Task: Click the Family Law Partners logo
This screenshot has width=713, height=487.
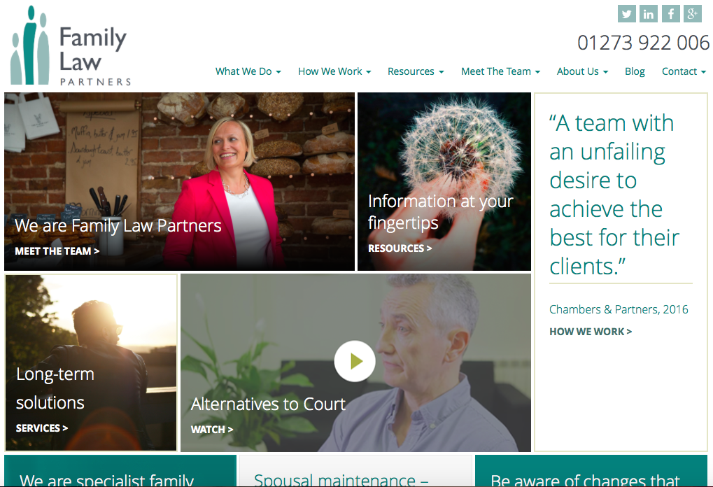Action: 71,45
